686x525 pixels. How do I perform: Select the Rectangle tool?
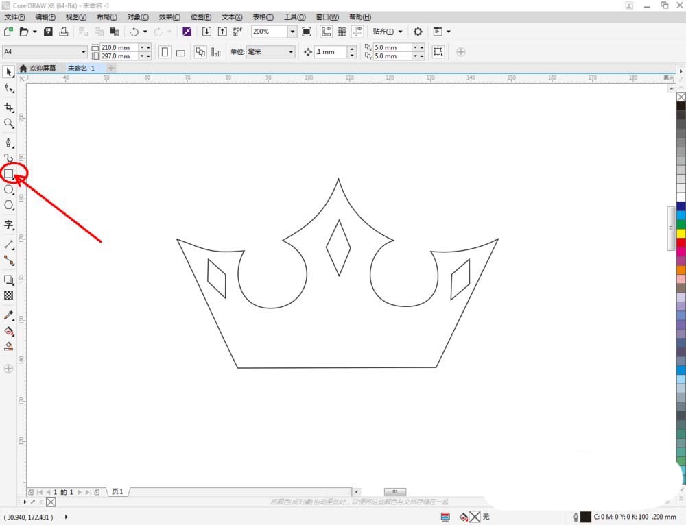pos(8,173)
